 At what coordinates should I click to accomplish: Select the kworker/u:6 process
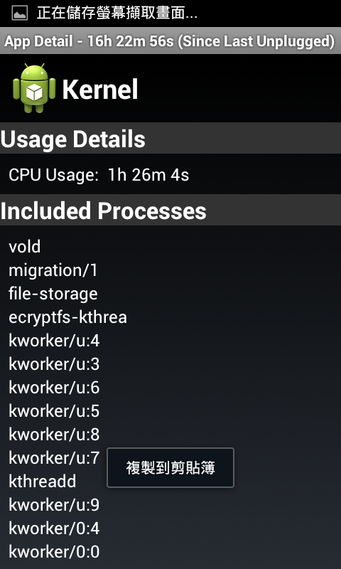(54, 388)
